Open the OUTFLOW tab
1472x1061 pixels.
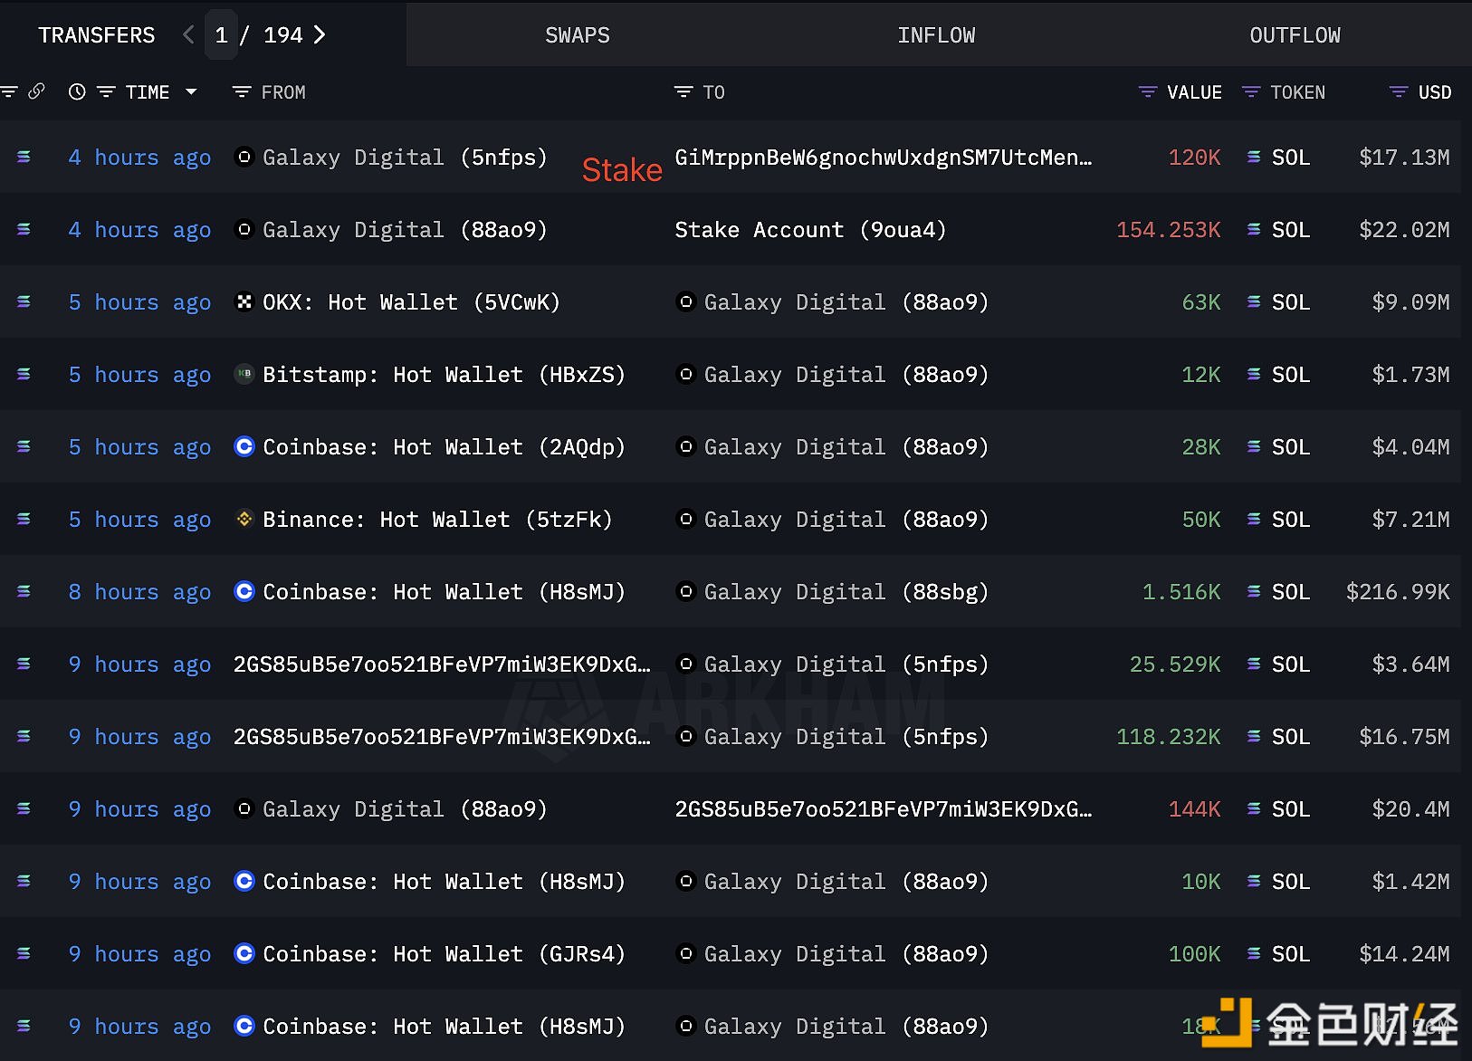pos(1294,35)
